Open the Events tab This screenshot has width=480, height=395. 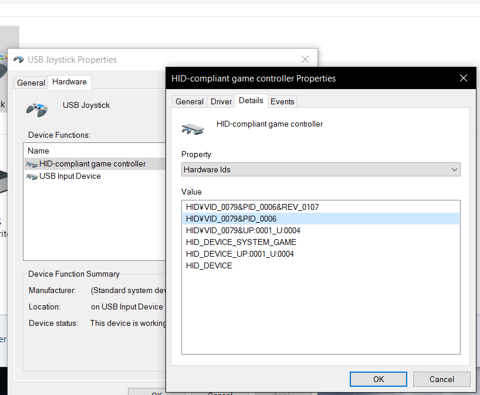[x=282, y=101]
